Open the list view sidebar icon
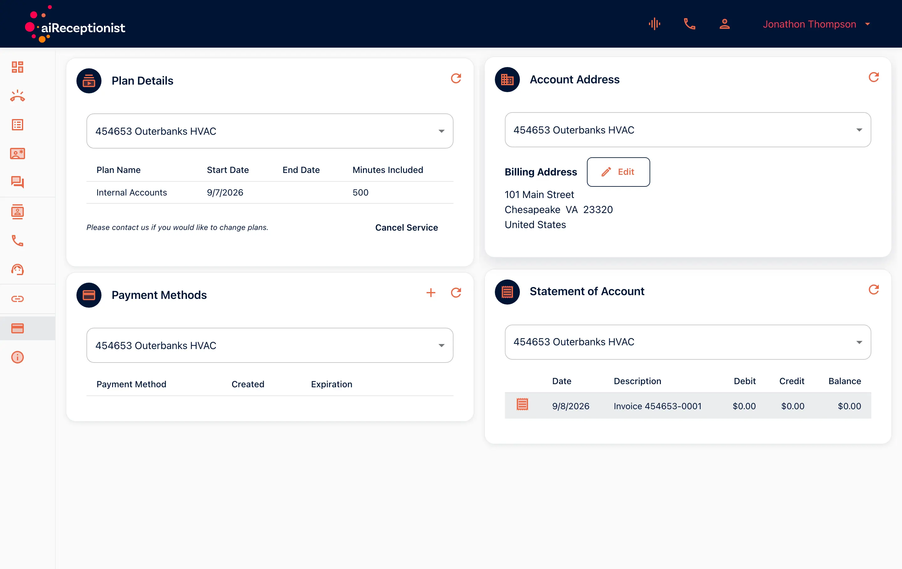This screenshot has width=902, height=569. tap(17, 125)
